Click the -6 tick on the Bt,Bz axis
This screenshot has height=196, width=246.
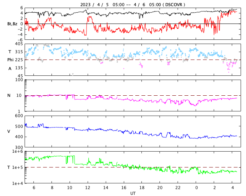(x=20, y=40)
